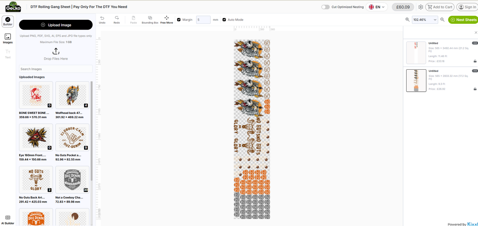Click the margin value input field
Screen dimensions: 478x226
pos(203,20)
